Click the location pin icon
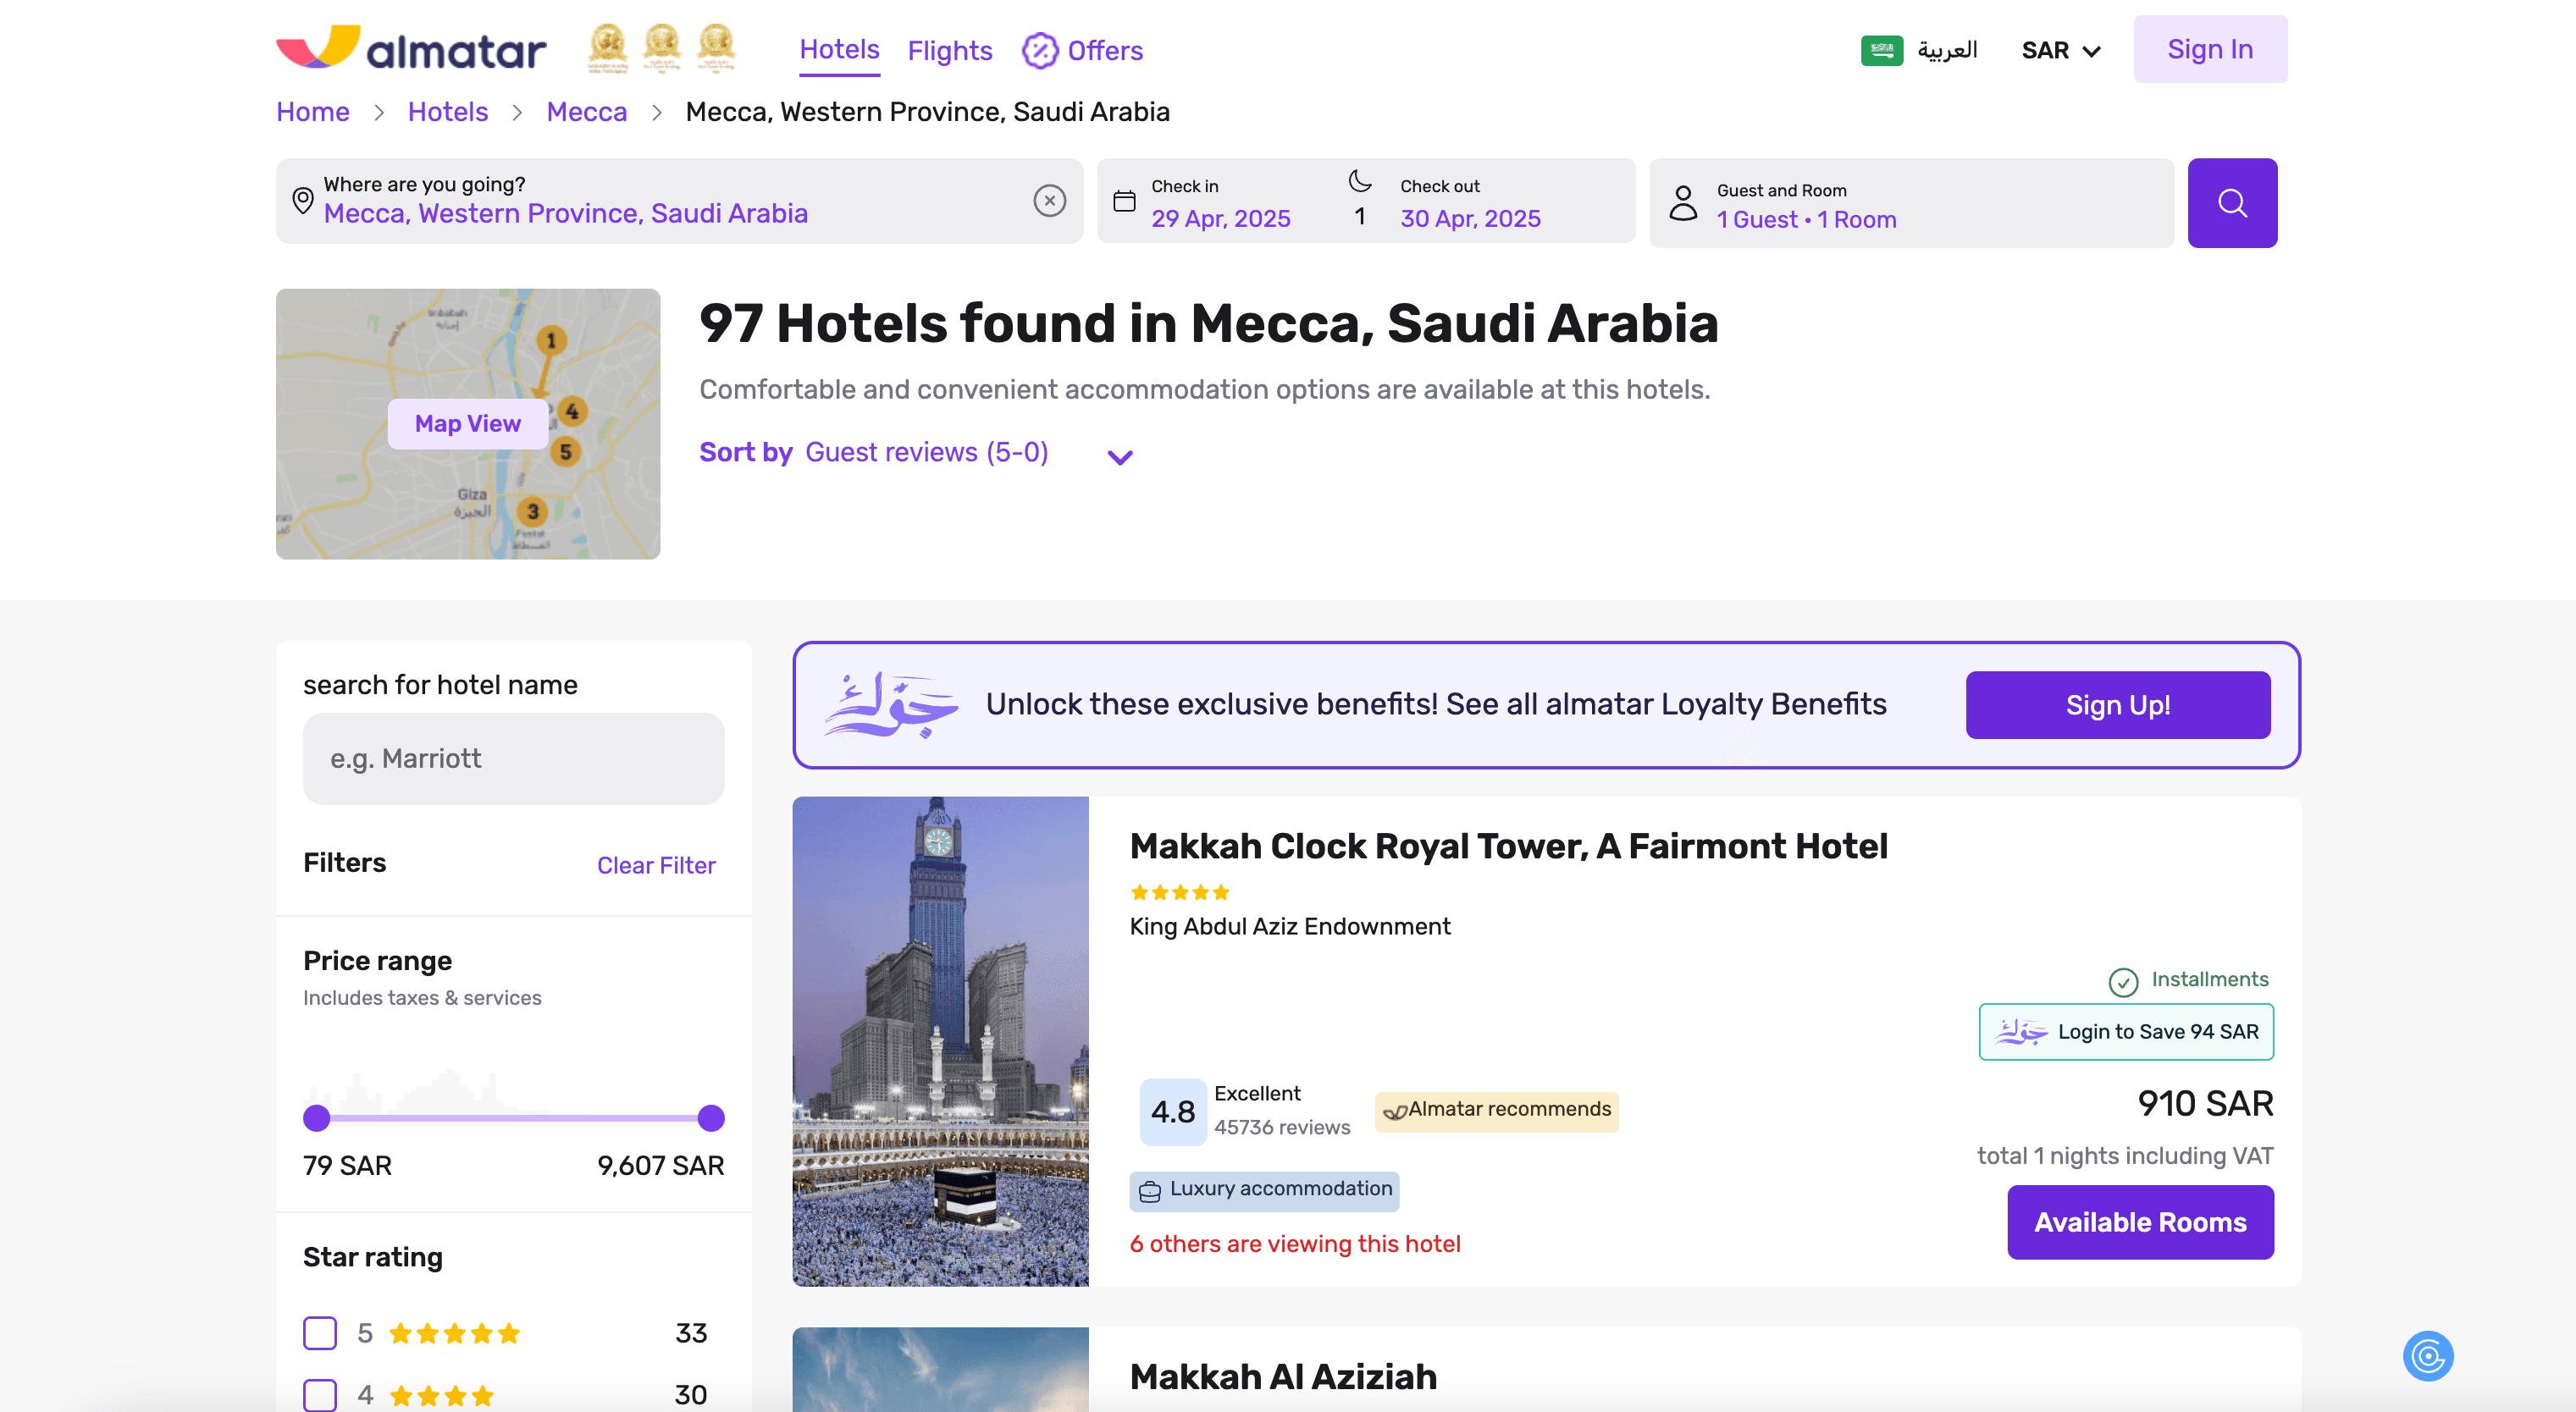Viewport: 2576px width, 1412px height. click(x=302, y=201)
